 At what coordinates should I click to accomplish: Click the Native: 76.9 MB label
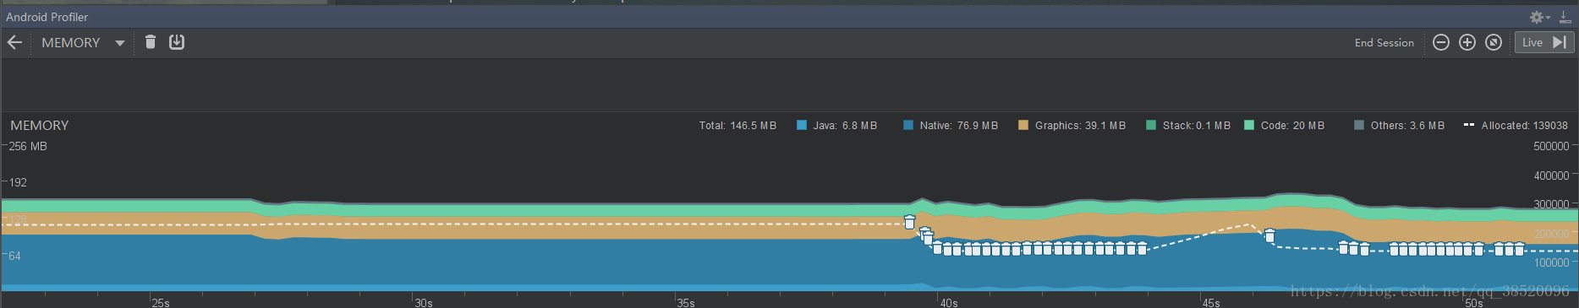958,126
